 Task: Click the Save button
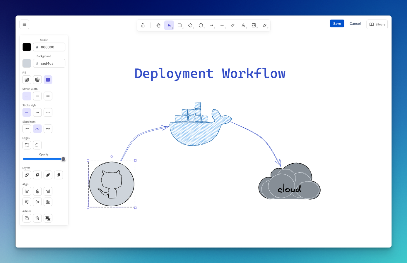pos(337,23)
